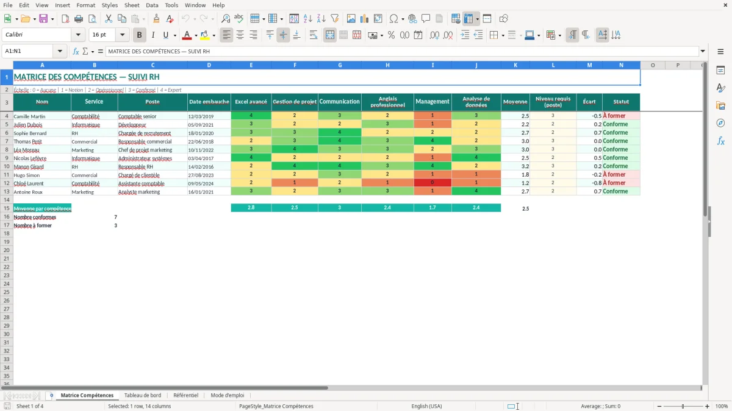
Task: Switch to the Référentiel tab
Action: (x=186, y=395)
